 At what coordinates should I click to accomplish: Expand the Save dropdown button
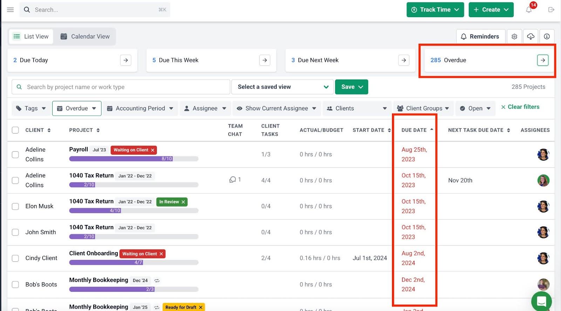[x=352, y=87]
